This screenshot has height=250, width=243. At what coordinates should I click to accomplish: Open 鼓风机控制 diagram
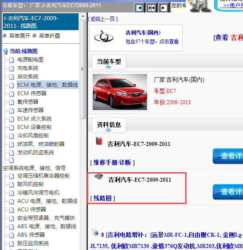30,184
